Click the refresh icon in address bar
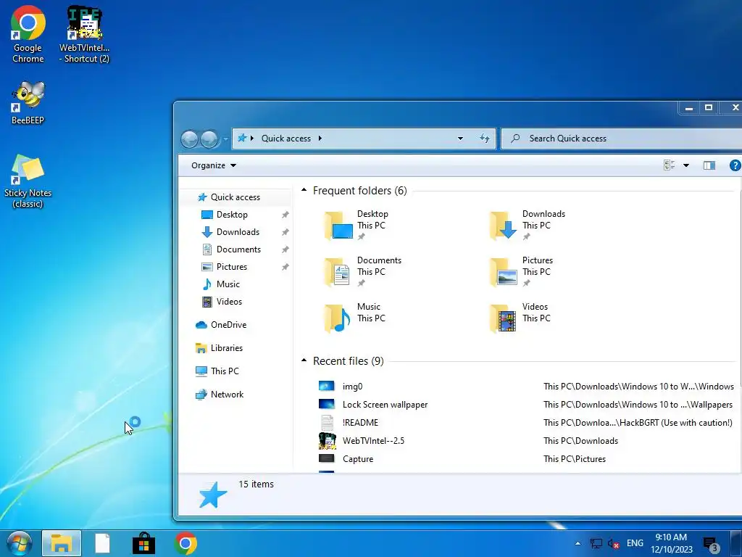 (x=485, y=139)
